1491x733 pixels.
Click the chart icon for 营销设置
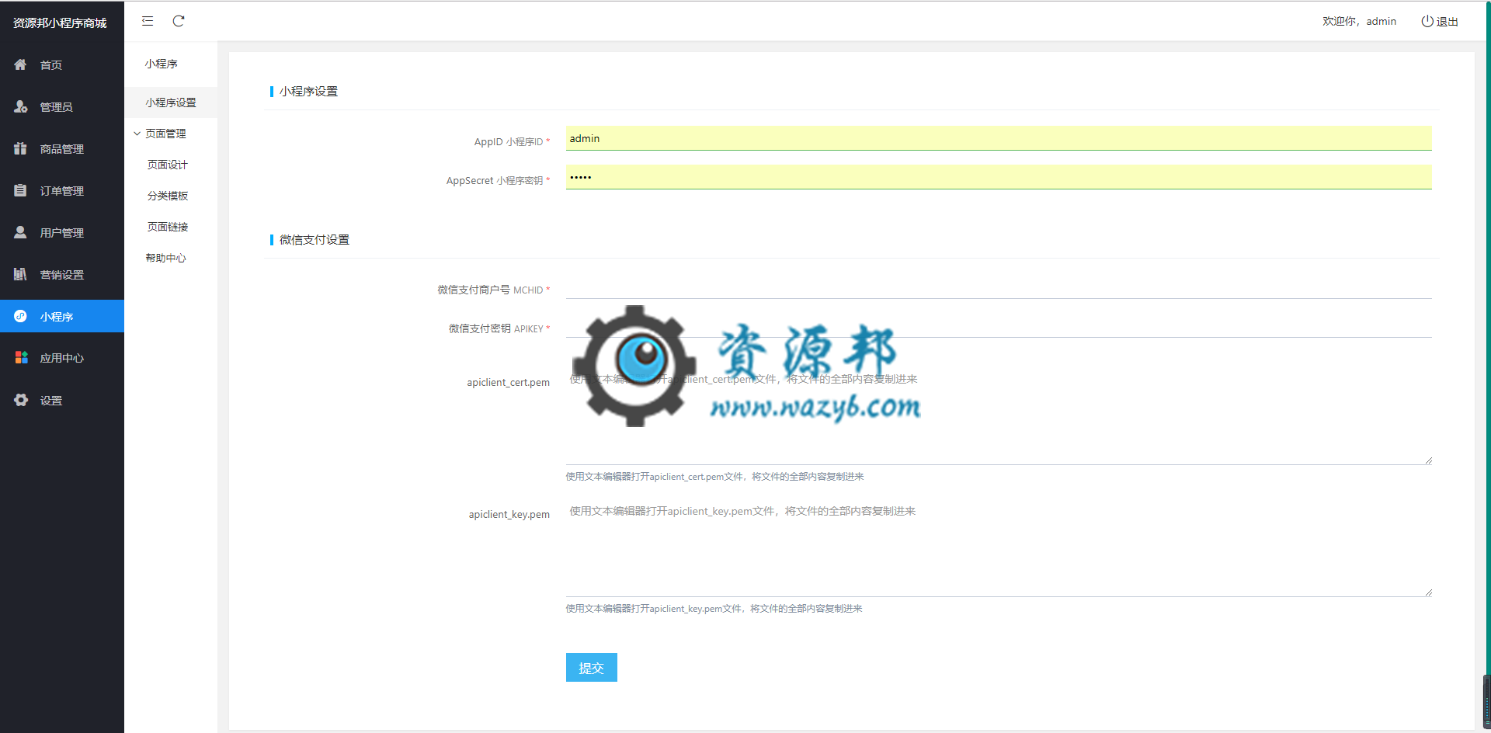(x=20, y=274)
